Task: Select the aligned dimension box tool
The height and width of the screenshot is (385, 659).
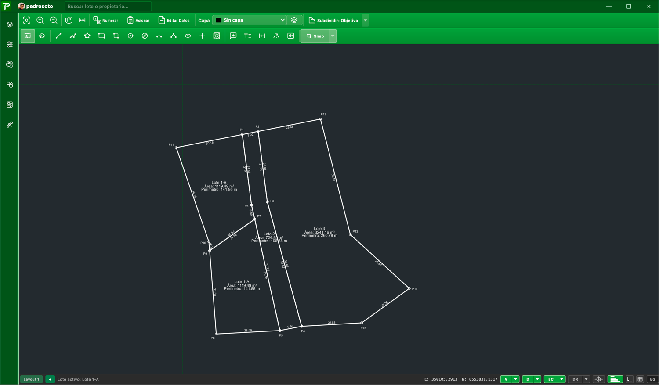Action: [x=291, y=36]
